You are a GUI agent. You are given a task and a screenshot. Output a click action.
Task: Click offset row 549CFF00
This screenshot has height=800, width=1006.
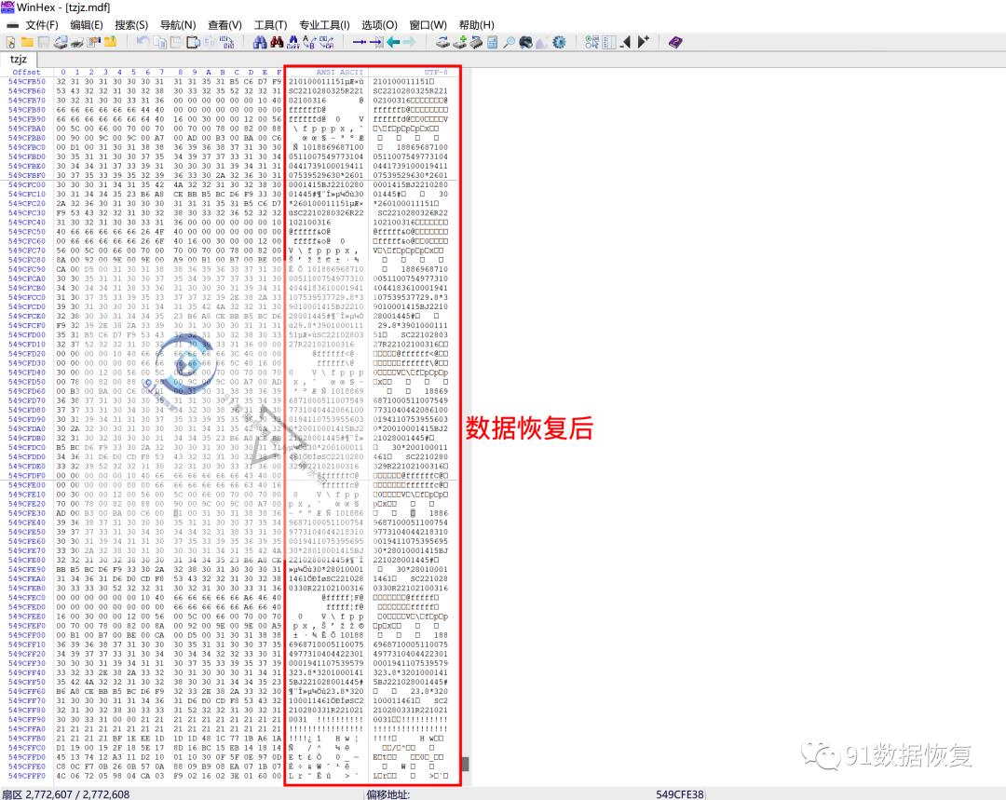click(27, 635)
